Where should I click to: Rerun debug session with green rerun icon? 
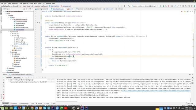(x=4, y=77)
